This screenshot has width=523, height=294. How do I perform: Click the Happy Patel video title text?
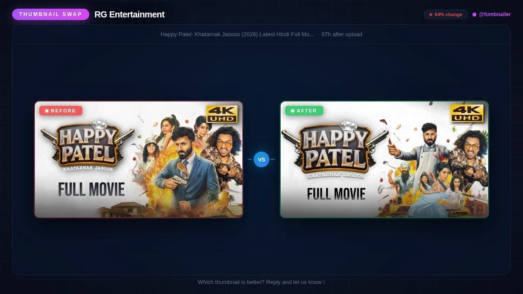[237, 34]
